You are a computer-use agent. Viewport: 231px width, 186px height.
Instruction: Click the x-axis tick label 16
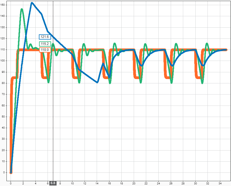(109, 183)
